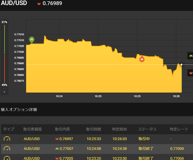193x160 pixels.
Task: Close the 51%/49% sentiment gauge
Action: click(x=4, y=92)
